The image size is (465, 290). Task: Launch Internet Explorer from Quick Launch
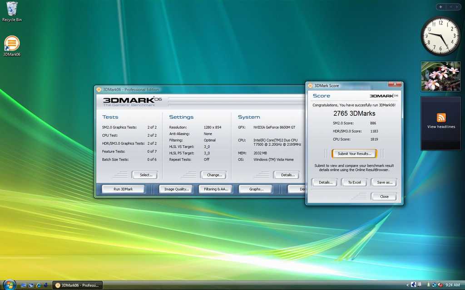[x=38, y=285]
